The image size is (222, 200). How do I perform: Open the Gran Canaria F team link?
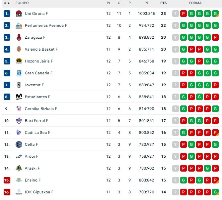coord(38,73)
